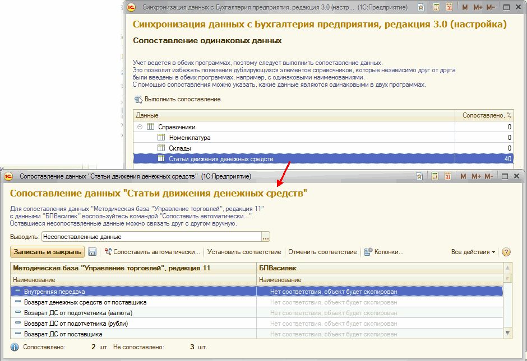Open the Все действия dropdown menu
This screenshot has width=527, height=361.
[x=473, y=252]
